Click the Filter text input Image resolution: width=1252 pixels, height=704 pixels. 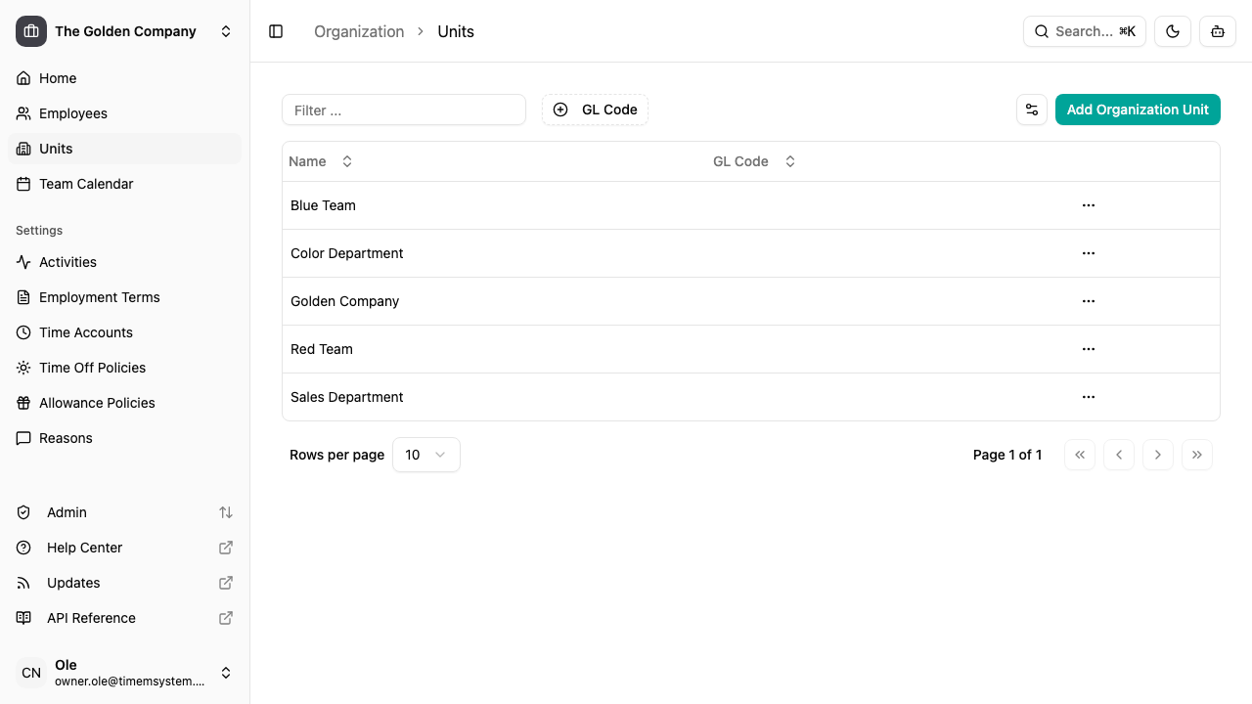tap(403, 110)
